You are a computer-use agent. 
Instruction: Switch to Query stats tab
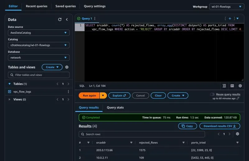pos(115,108)
